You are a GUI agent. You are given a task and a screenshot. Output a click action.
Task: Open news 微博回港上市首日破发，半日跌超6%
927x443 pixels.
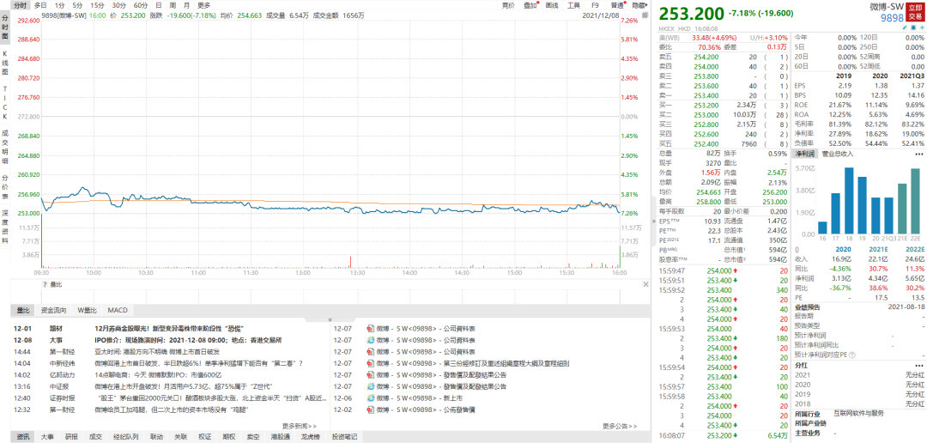pyautogui.click(x=200, y=363)
